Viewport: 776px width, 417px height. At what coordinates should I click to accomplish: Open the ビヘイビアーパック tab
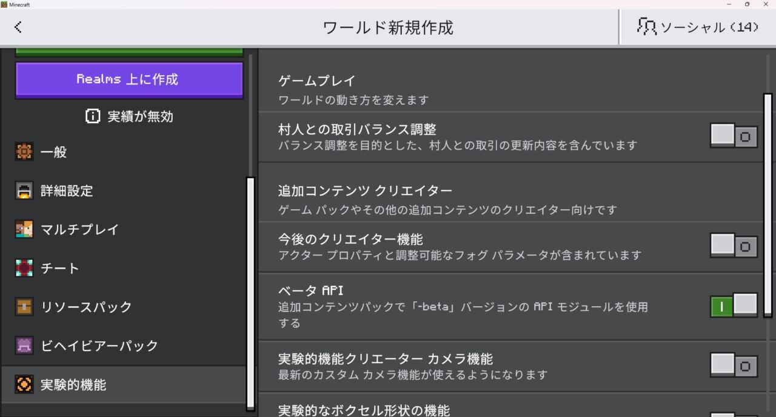click(x=124, y=346)
